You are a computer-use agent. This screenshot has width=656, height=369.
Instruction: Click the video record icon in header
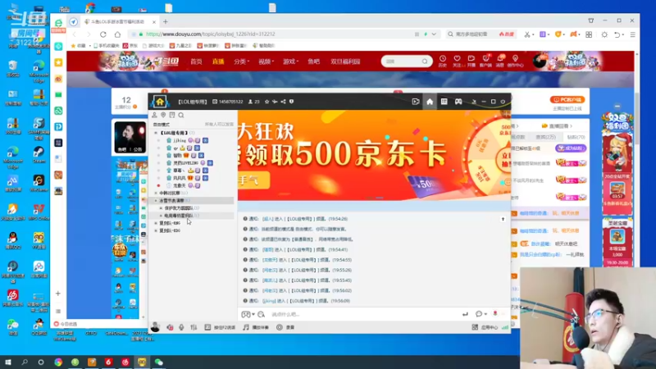click(x=416, y=102)
